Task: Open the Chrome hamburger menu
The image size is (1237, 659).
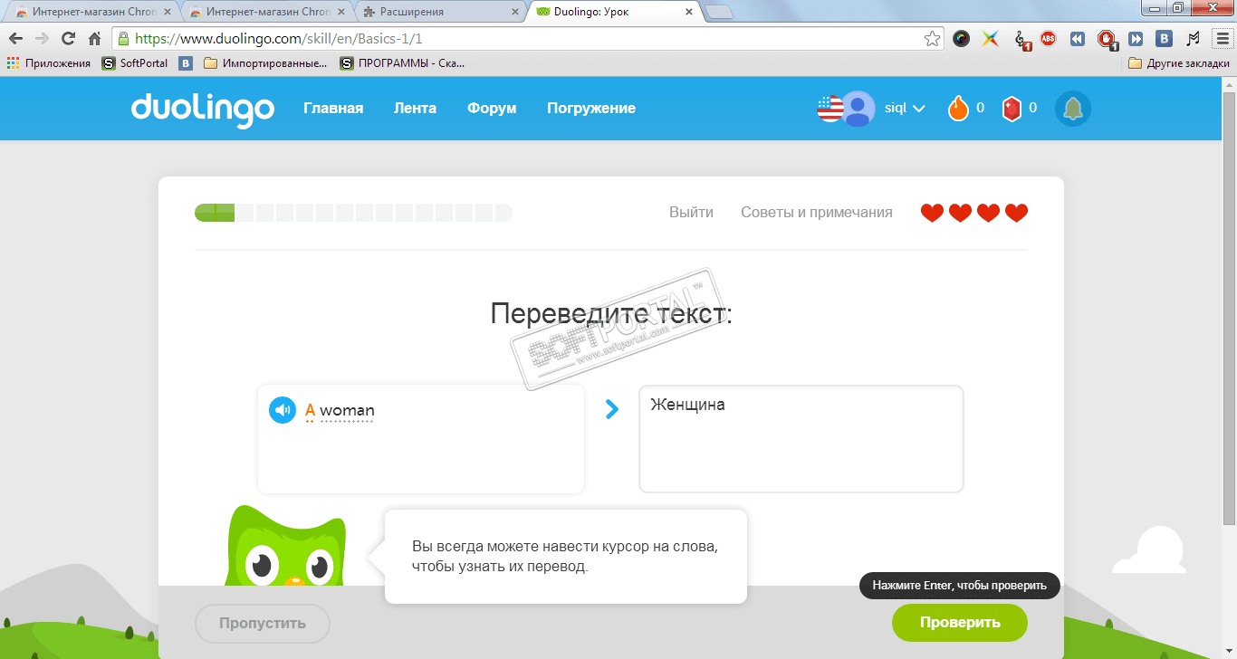Action: pyautogui.click(x=1221, y=39)
